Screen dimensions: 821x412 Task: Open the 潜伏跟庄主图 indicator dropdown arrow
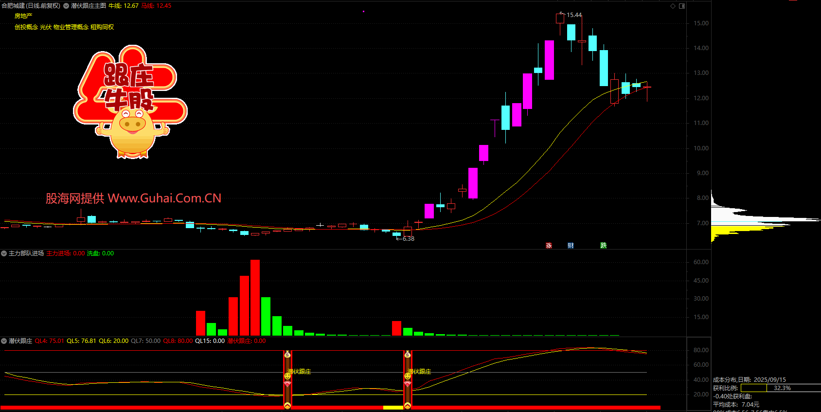[66, 6]
